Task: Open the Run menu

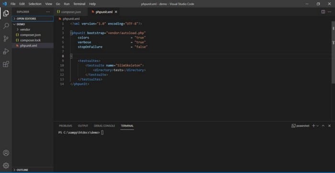Action: click(67, 4)
